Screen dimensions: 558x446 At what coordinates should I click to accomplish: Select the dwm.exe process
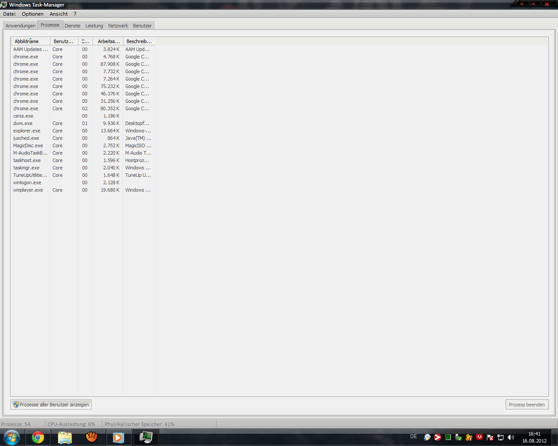[83, 123]
